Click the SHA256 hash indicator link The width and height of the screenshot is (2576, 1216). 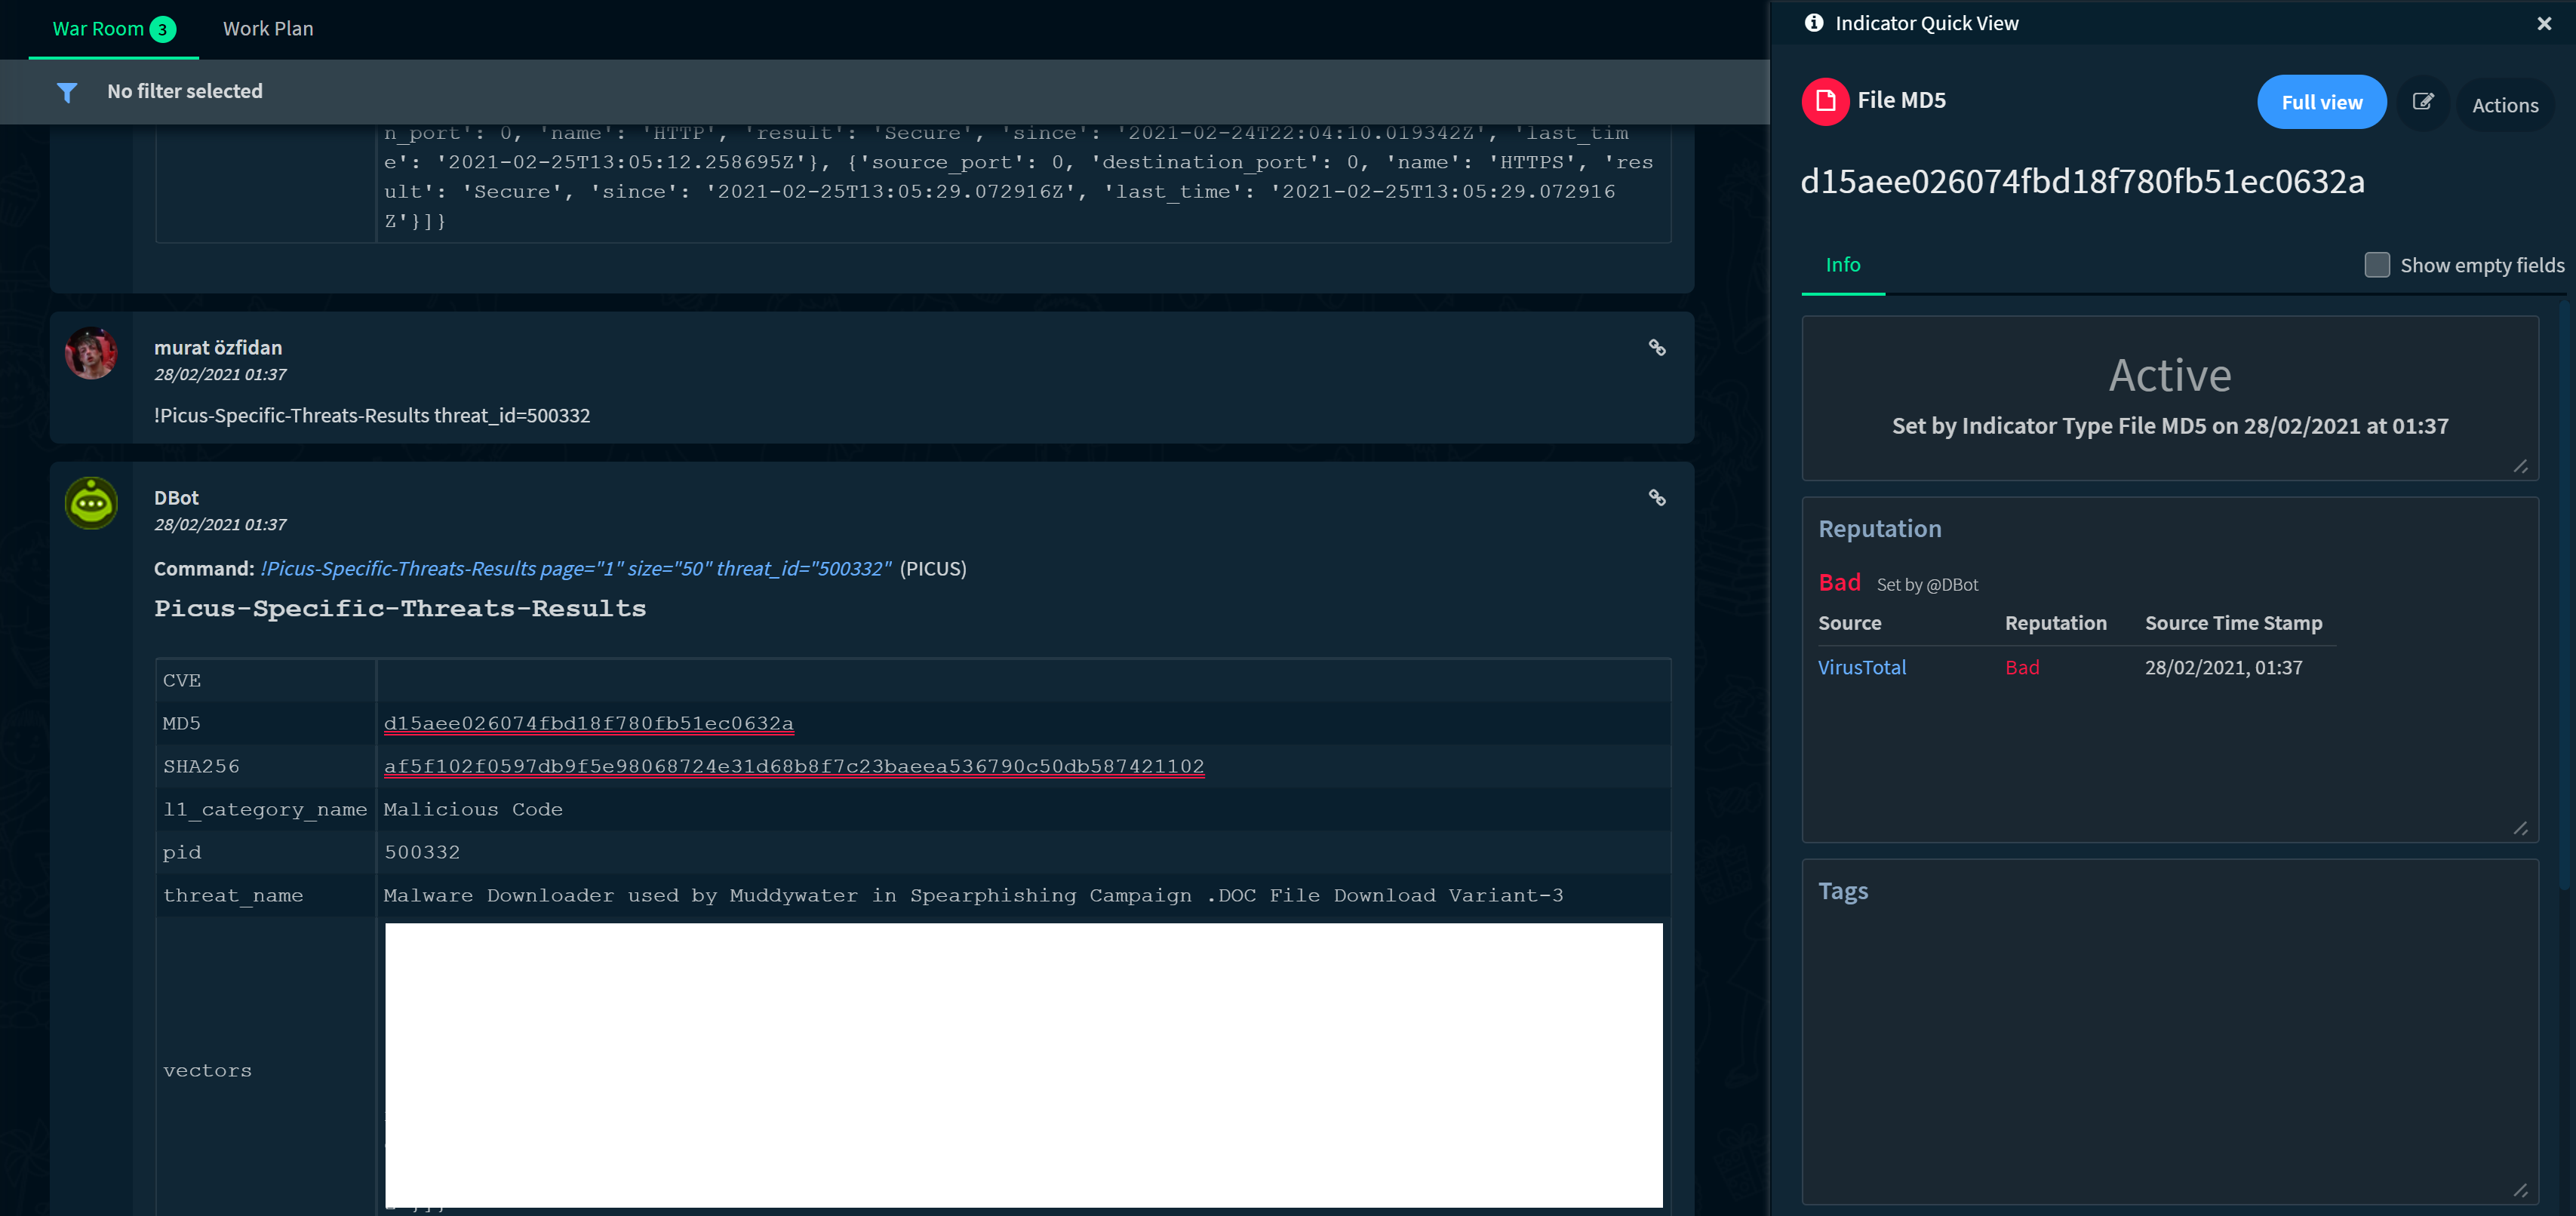[793, 766]
